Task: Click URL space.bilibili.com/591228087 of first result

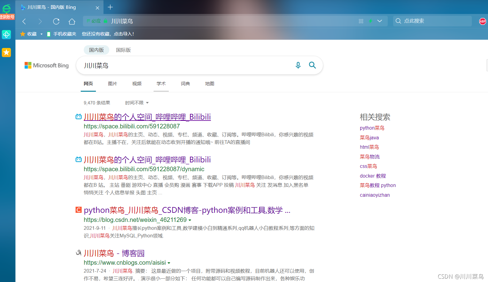Action: [x=132, y=126]
